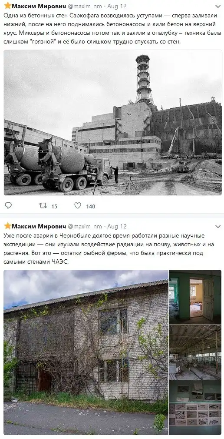The width and height of the screenshot is (224, 439).
Task: Expand second tweet's chevron dropdown menu
Action: [x=217, y=227]
